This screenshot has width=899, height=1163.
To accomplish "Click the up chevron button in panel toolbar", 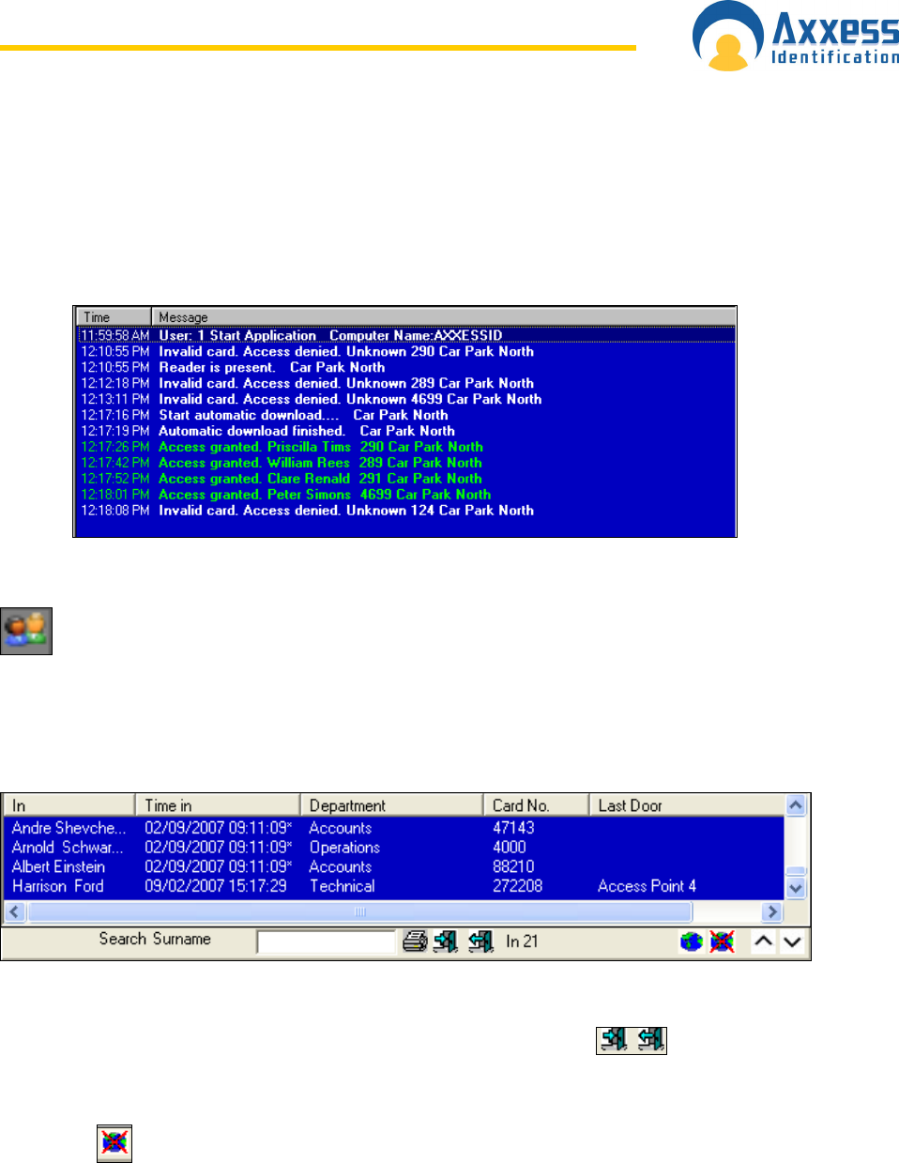I will pos(764,941).
